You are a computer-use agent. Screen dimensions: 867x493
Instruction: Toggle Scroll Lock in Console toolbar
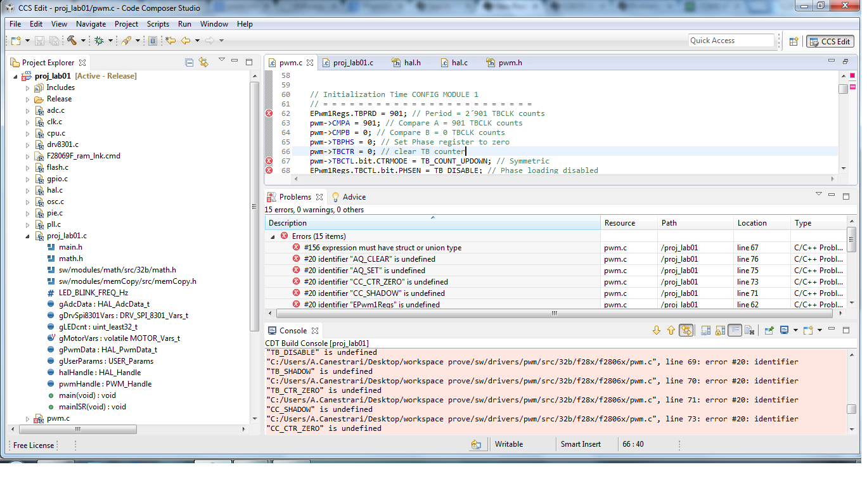[720, 330]
